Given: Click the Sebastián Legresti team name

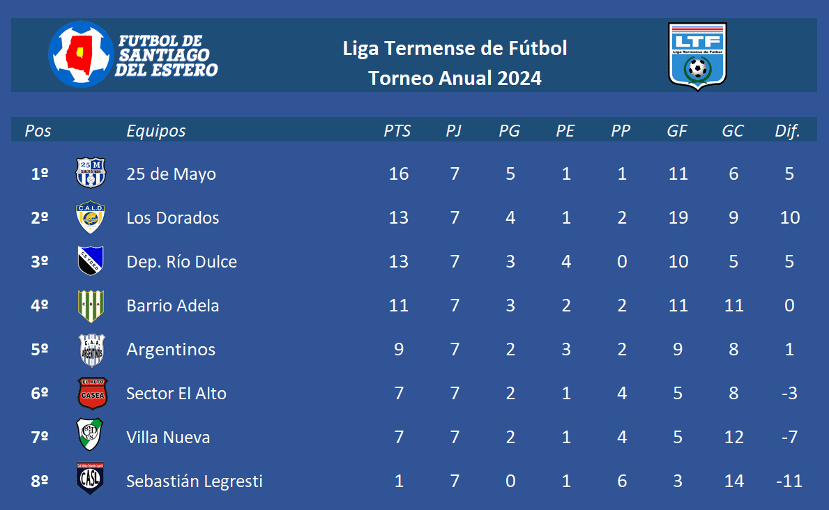Looking at the screenshot, I should [x=195, y=481].
